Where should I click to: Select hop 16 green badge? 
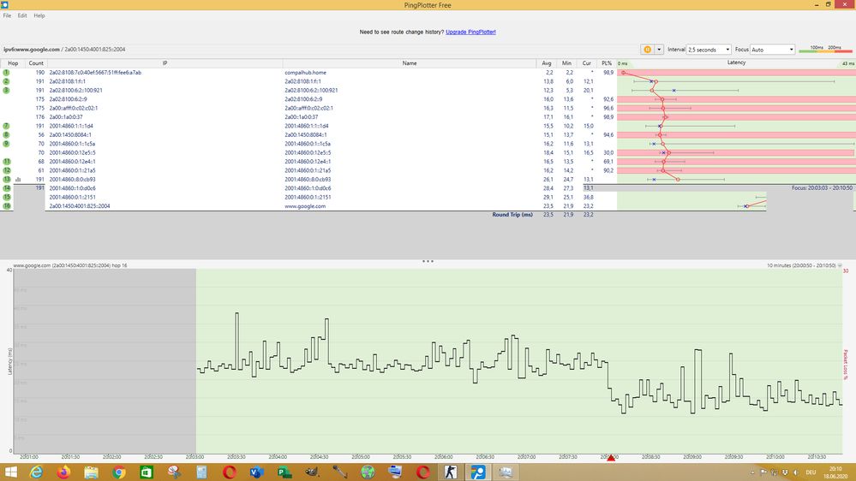[7, 206]
